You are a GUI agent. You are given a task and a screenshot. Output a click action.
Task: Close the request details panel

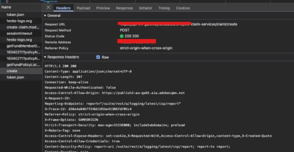pos(49,8)
